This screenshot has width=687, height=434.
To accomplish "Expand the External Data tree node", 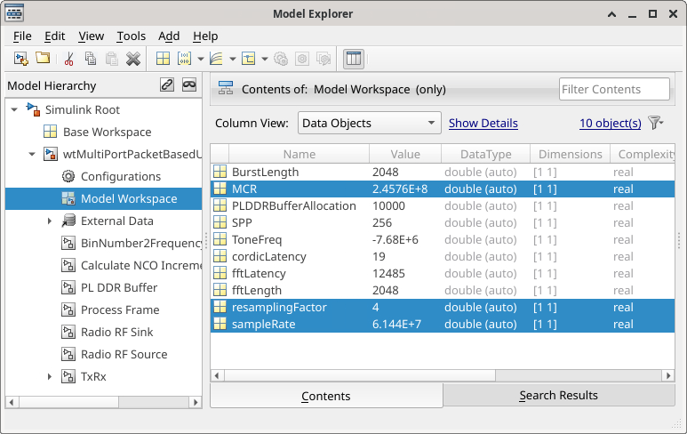I will coord(51,221).
